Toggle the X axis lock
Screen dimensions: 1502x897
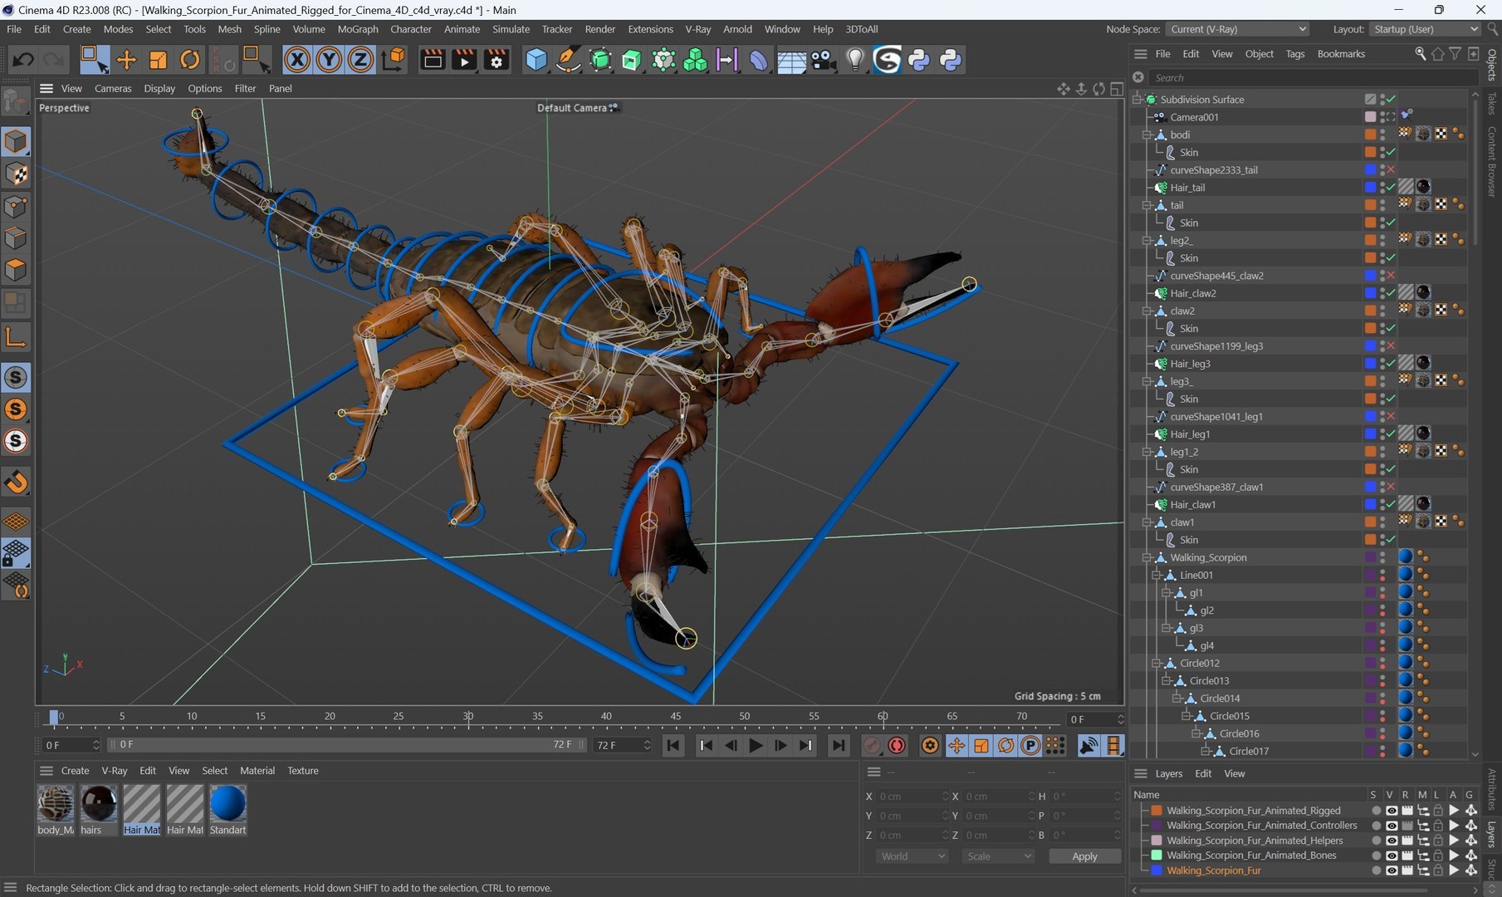[x=297, y=60]
